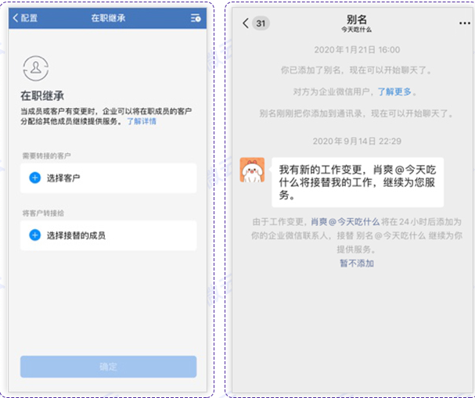
Task: Click the 今天吃什么 subtitle under 别名
Action: point(356,30)
